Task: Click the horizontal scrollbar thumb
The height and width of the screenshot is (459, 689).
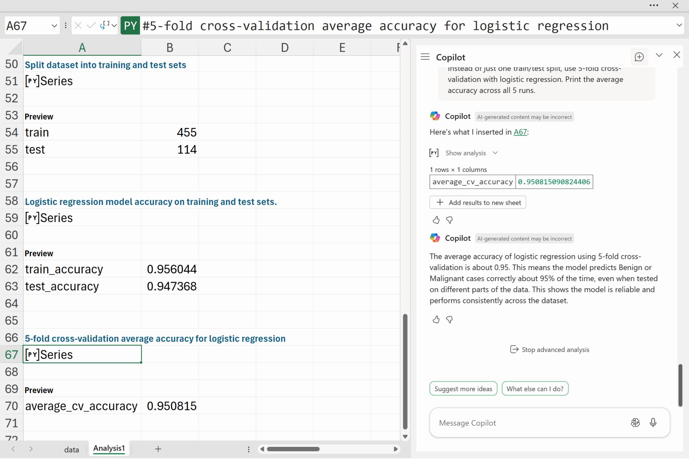Action: tap(293, 449)
